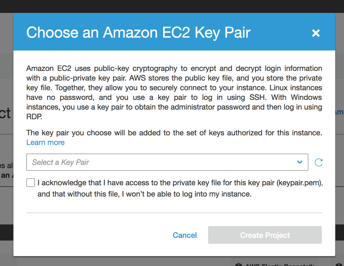
Task: Click the 'key pair you choose' sentence
Action: click(x=174, y=133)
